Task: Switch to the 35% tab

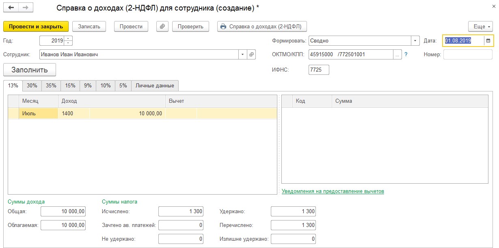Action: coord(51,86)
